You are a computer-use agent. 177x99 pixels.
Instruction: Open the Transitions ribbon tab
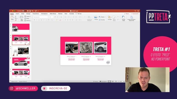pos(36,14)
